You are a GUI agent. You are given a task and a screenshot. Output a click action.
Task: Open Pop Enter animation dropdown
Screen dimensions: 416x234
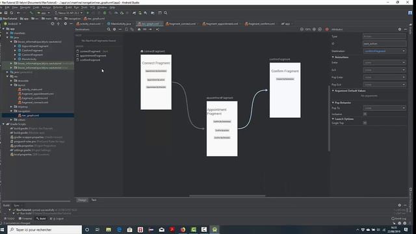pos(384,77)
